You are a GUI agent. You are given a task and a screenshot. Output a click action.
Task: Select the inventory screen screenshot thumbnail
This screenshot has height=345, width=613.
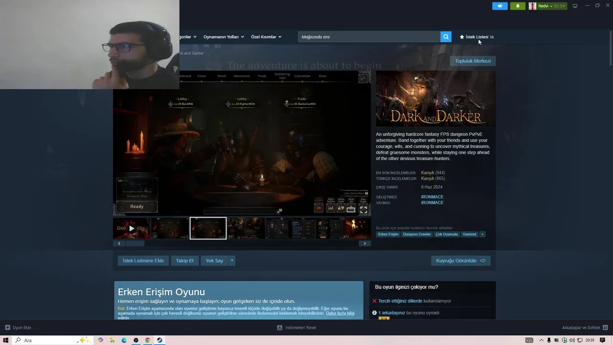[x=284, y=228]
